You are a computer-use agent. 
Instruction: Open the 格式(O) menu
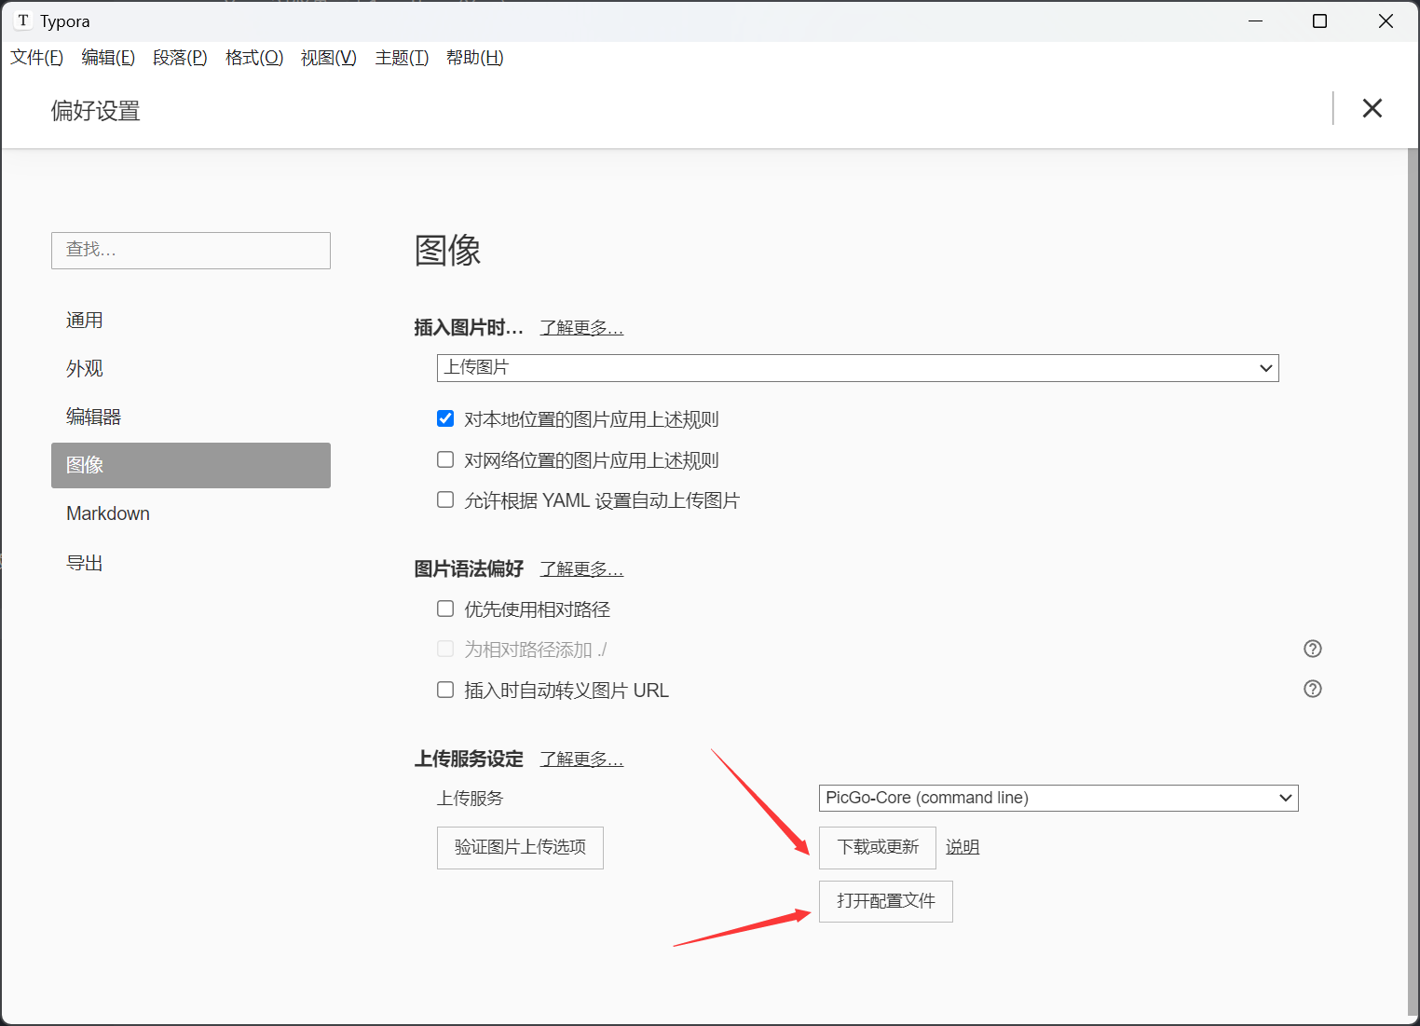pyautogui.click(x=253, y=58)
